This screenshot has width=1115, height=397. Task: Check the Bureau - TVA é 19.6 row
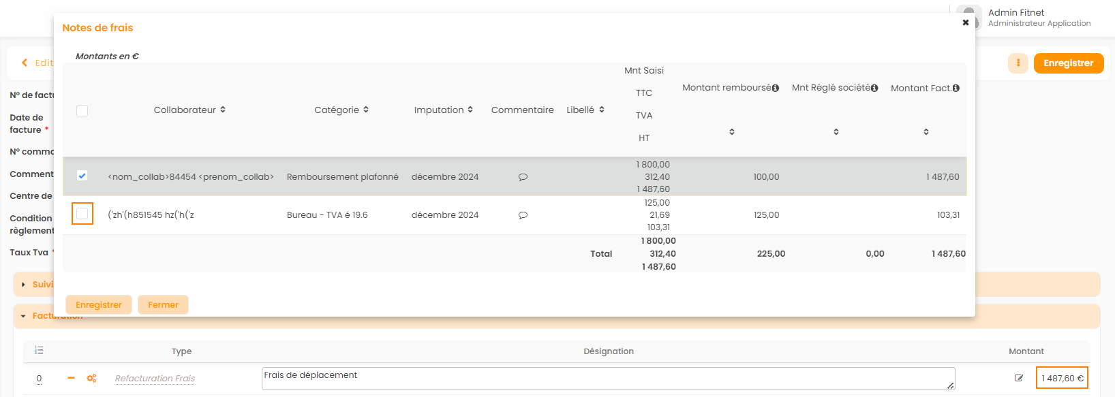(82, 214)
